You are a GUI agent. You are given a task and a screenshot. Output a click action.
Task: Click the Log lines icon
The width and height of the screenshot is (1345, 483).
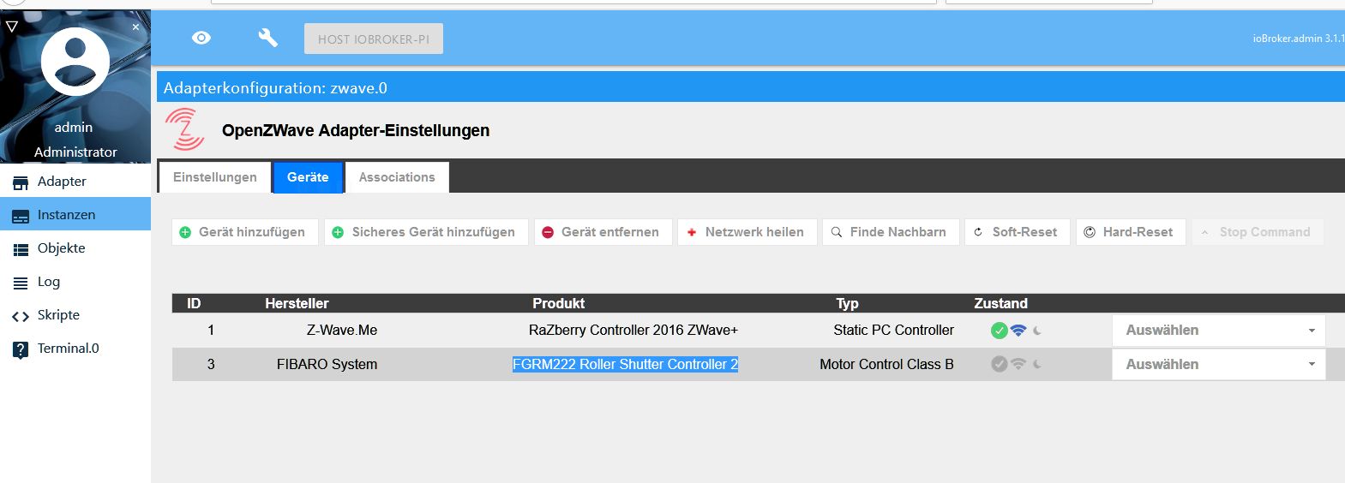coord(21,283)
